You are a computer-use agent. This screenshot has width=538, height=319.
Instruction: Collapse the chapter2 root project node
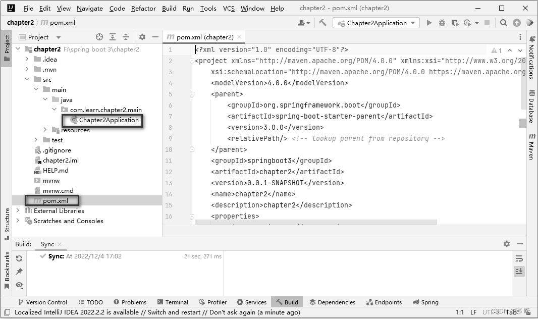click(18, 49)
